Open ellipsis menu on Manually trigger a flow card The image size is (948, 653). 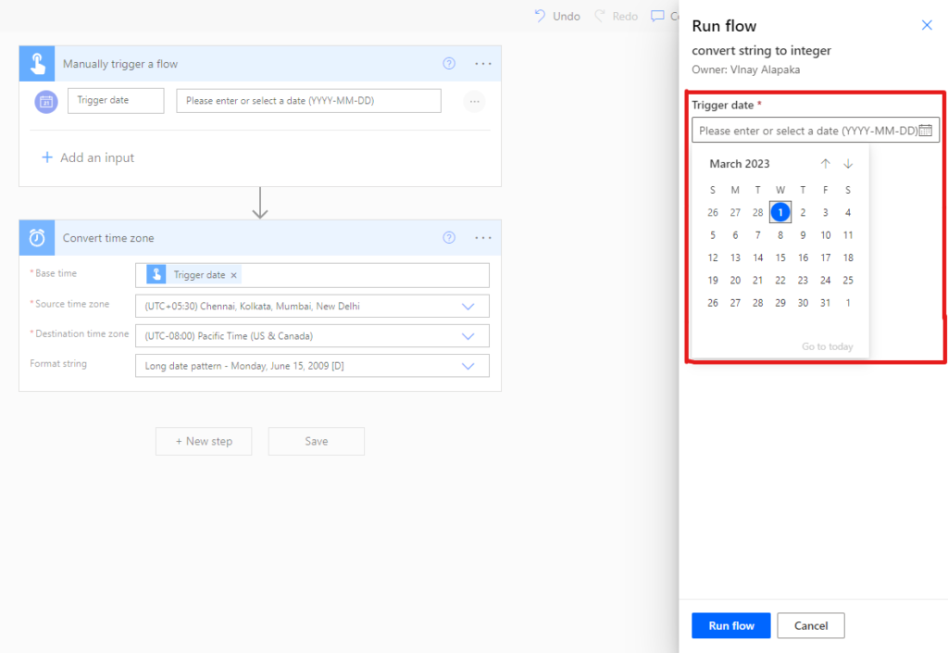pyautogui.click(x=483, y=64)
